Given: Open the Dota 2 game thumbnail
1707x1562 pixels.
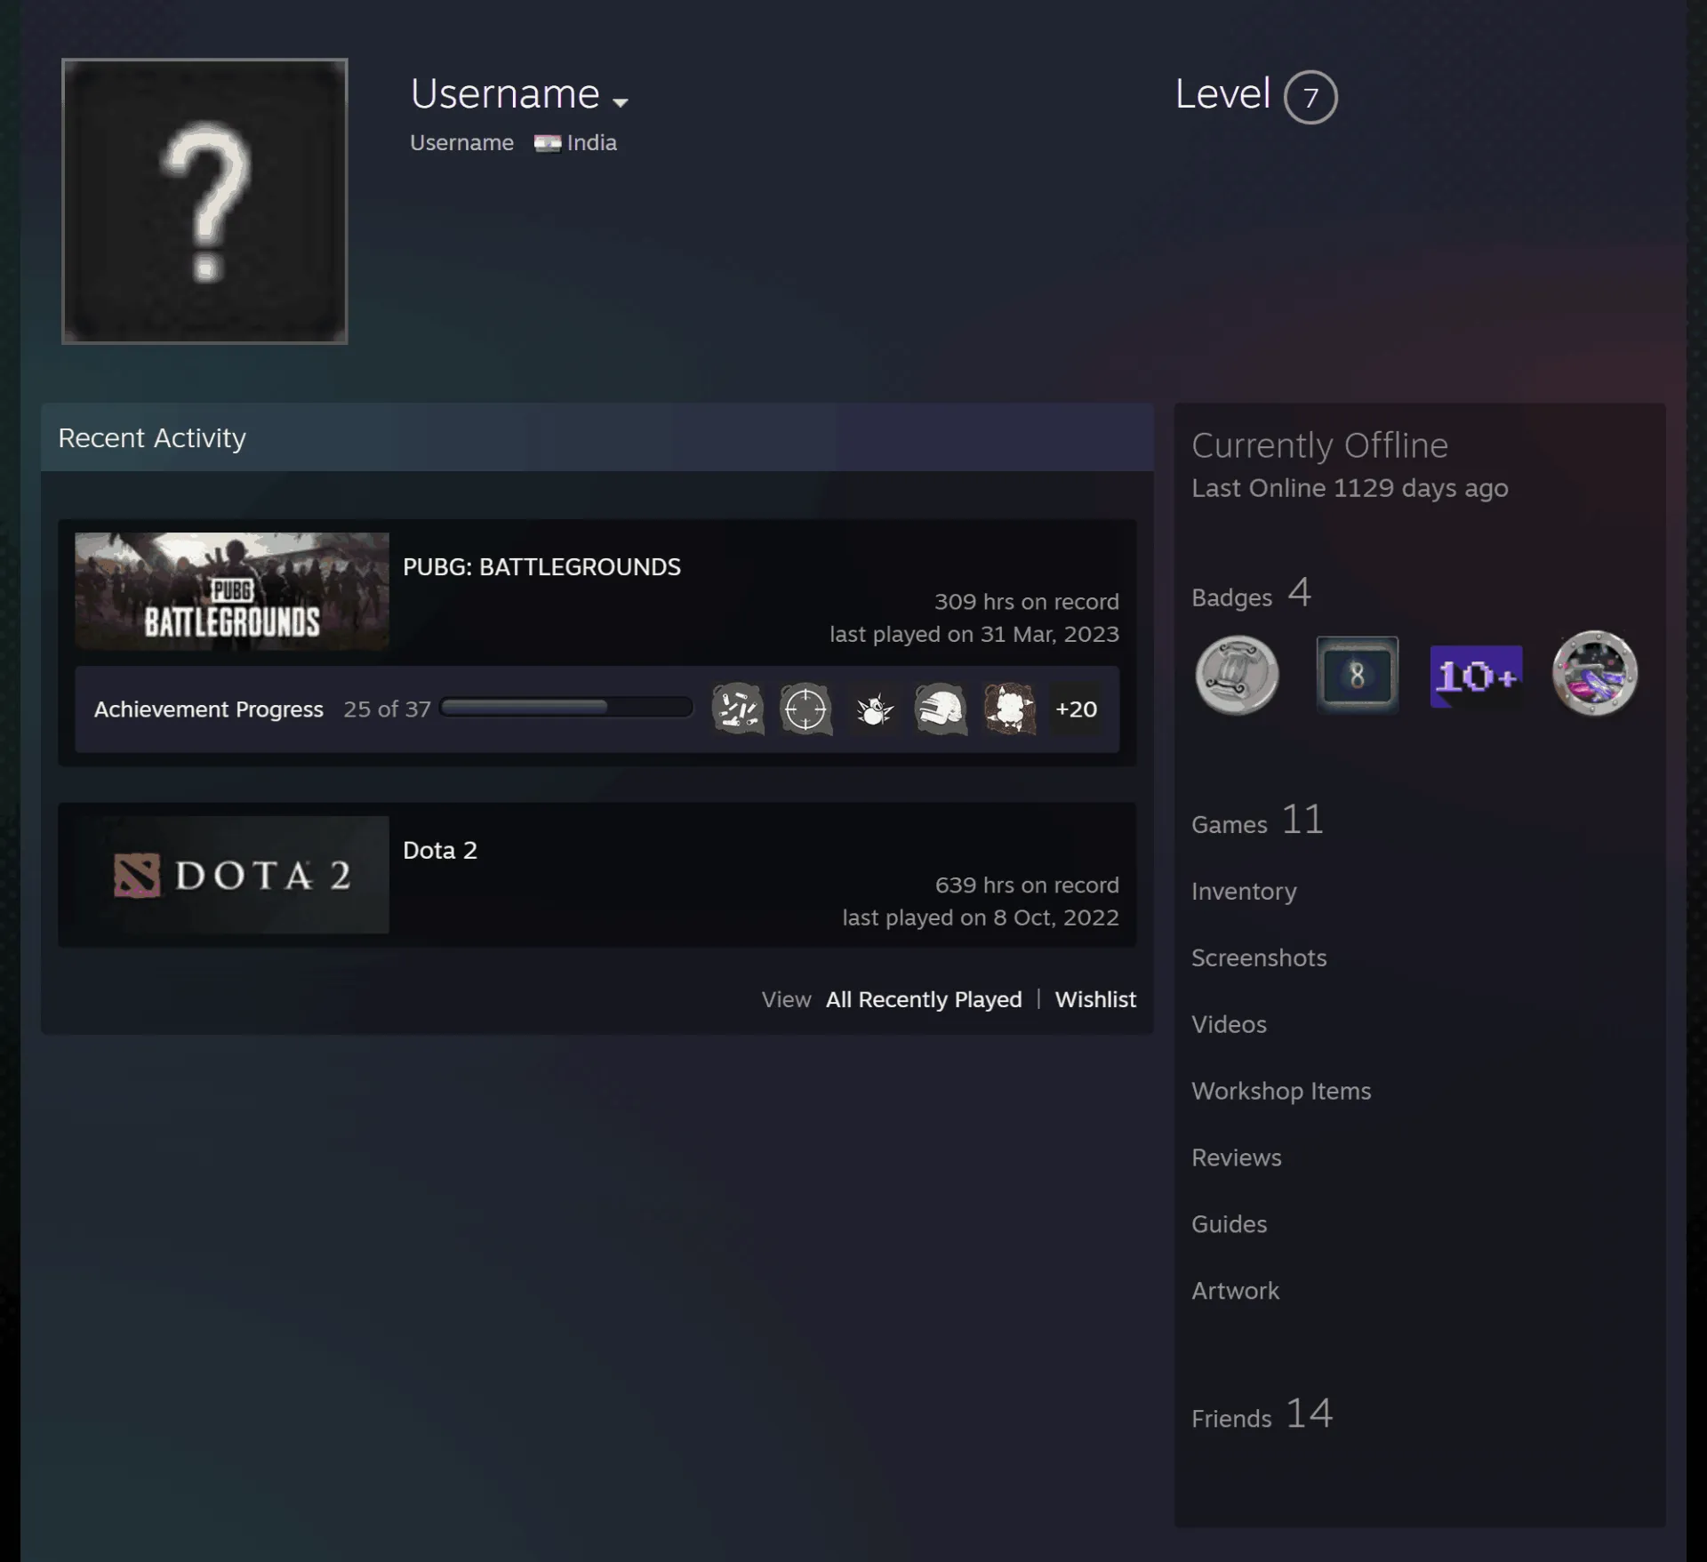Looking at the screenshot, I should coord(232,875).
